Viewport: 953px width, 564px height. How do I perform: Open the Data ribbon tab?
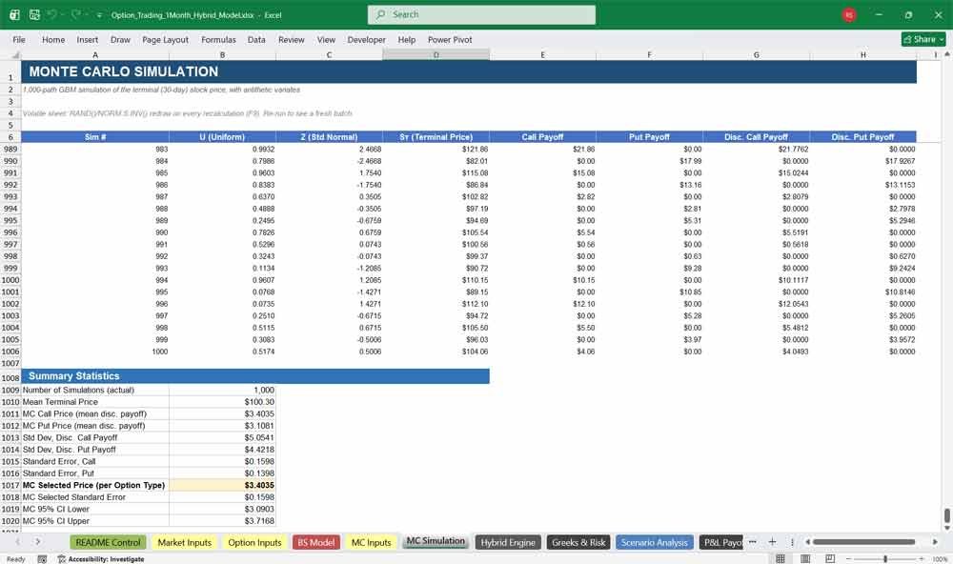point(256,39)
